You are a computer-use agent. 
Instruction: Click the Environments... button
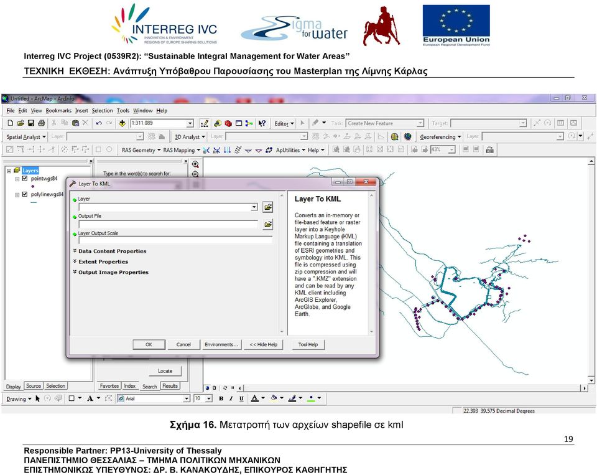click(221, 344)
